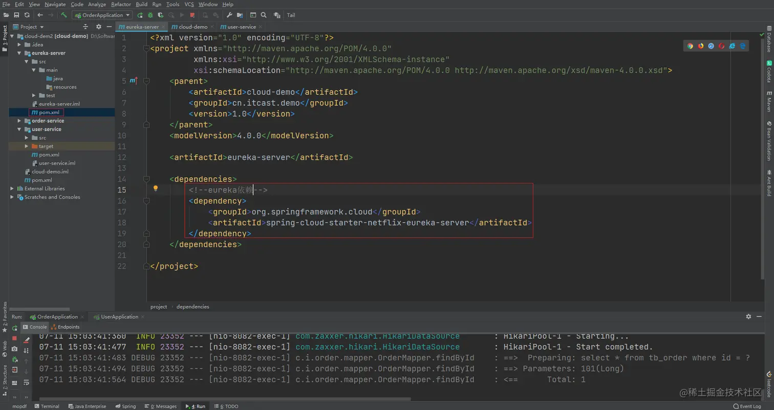Viewport: 774px width, 410px height.
Task: Rerun OrderApplication in Run panel
Action: tap(14, 328)
